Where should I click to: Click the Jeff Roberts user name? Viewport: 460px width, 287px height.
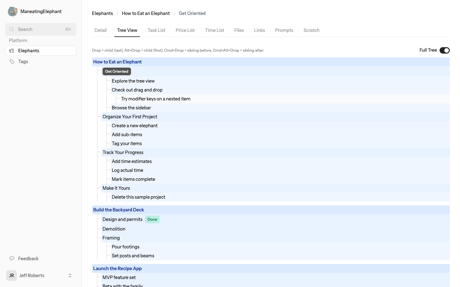point(32,276)
